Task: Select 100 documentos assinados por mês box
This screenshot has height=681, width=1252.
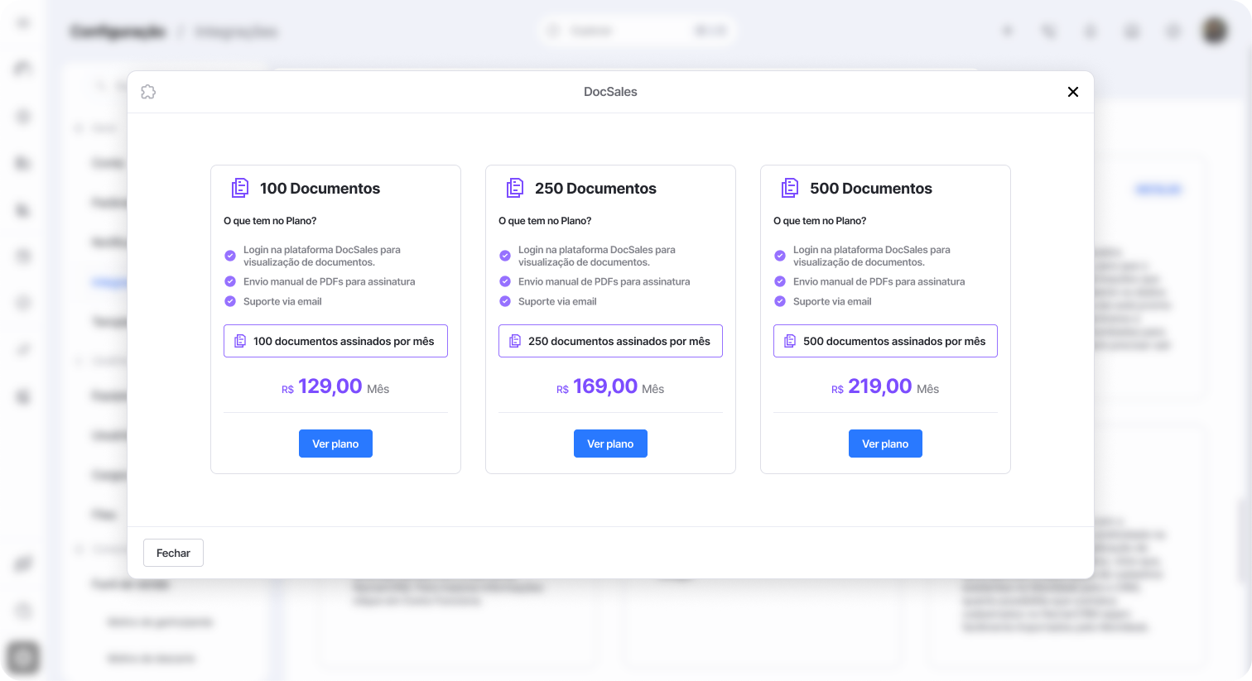Action: [335, 341]
